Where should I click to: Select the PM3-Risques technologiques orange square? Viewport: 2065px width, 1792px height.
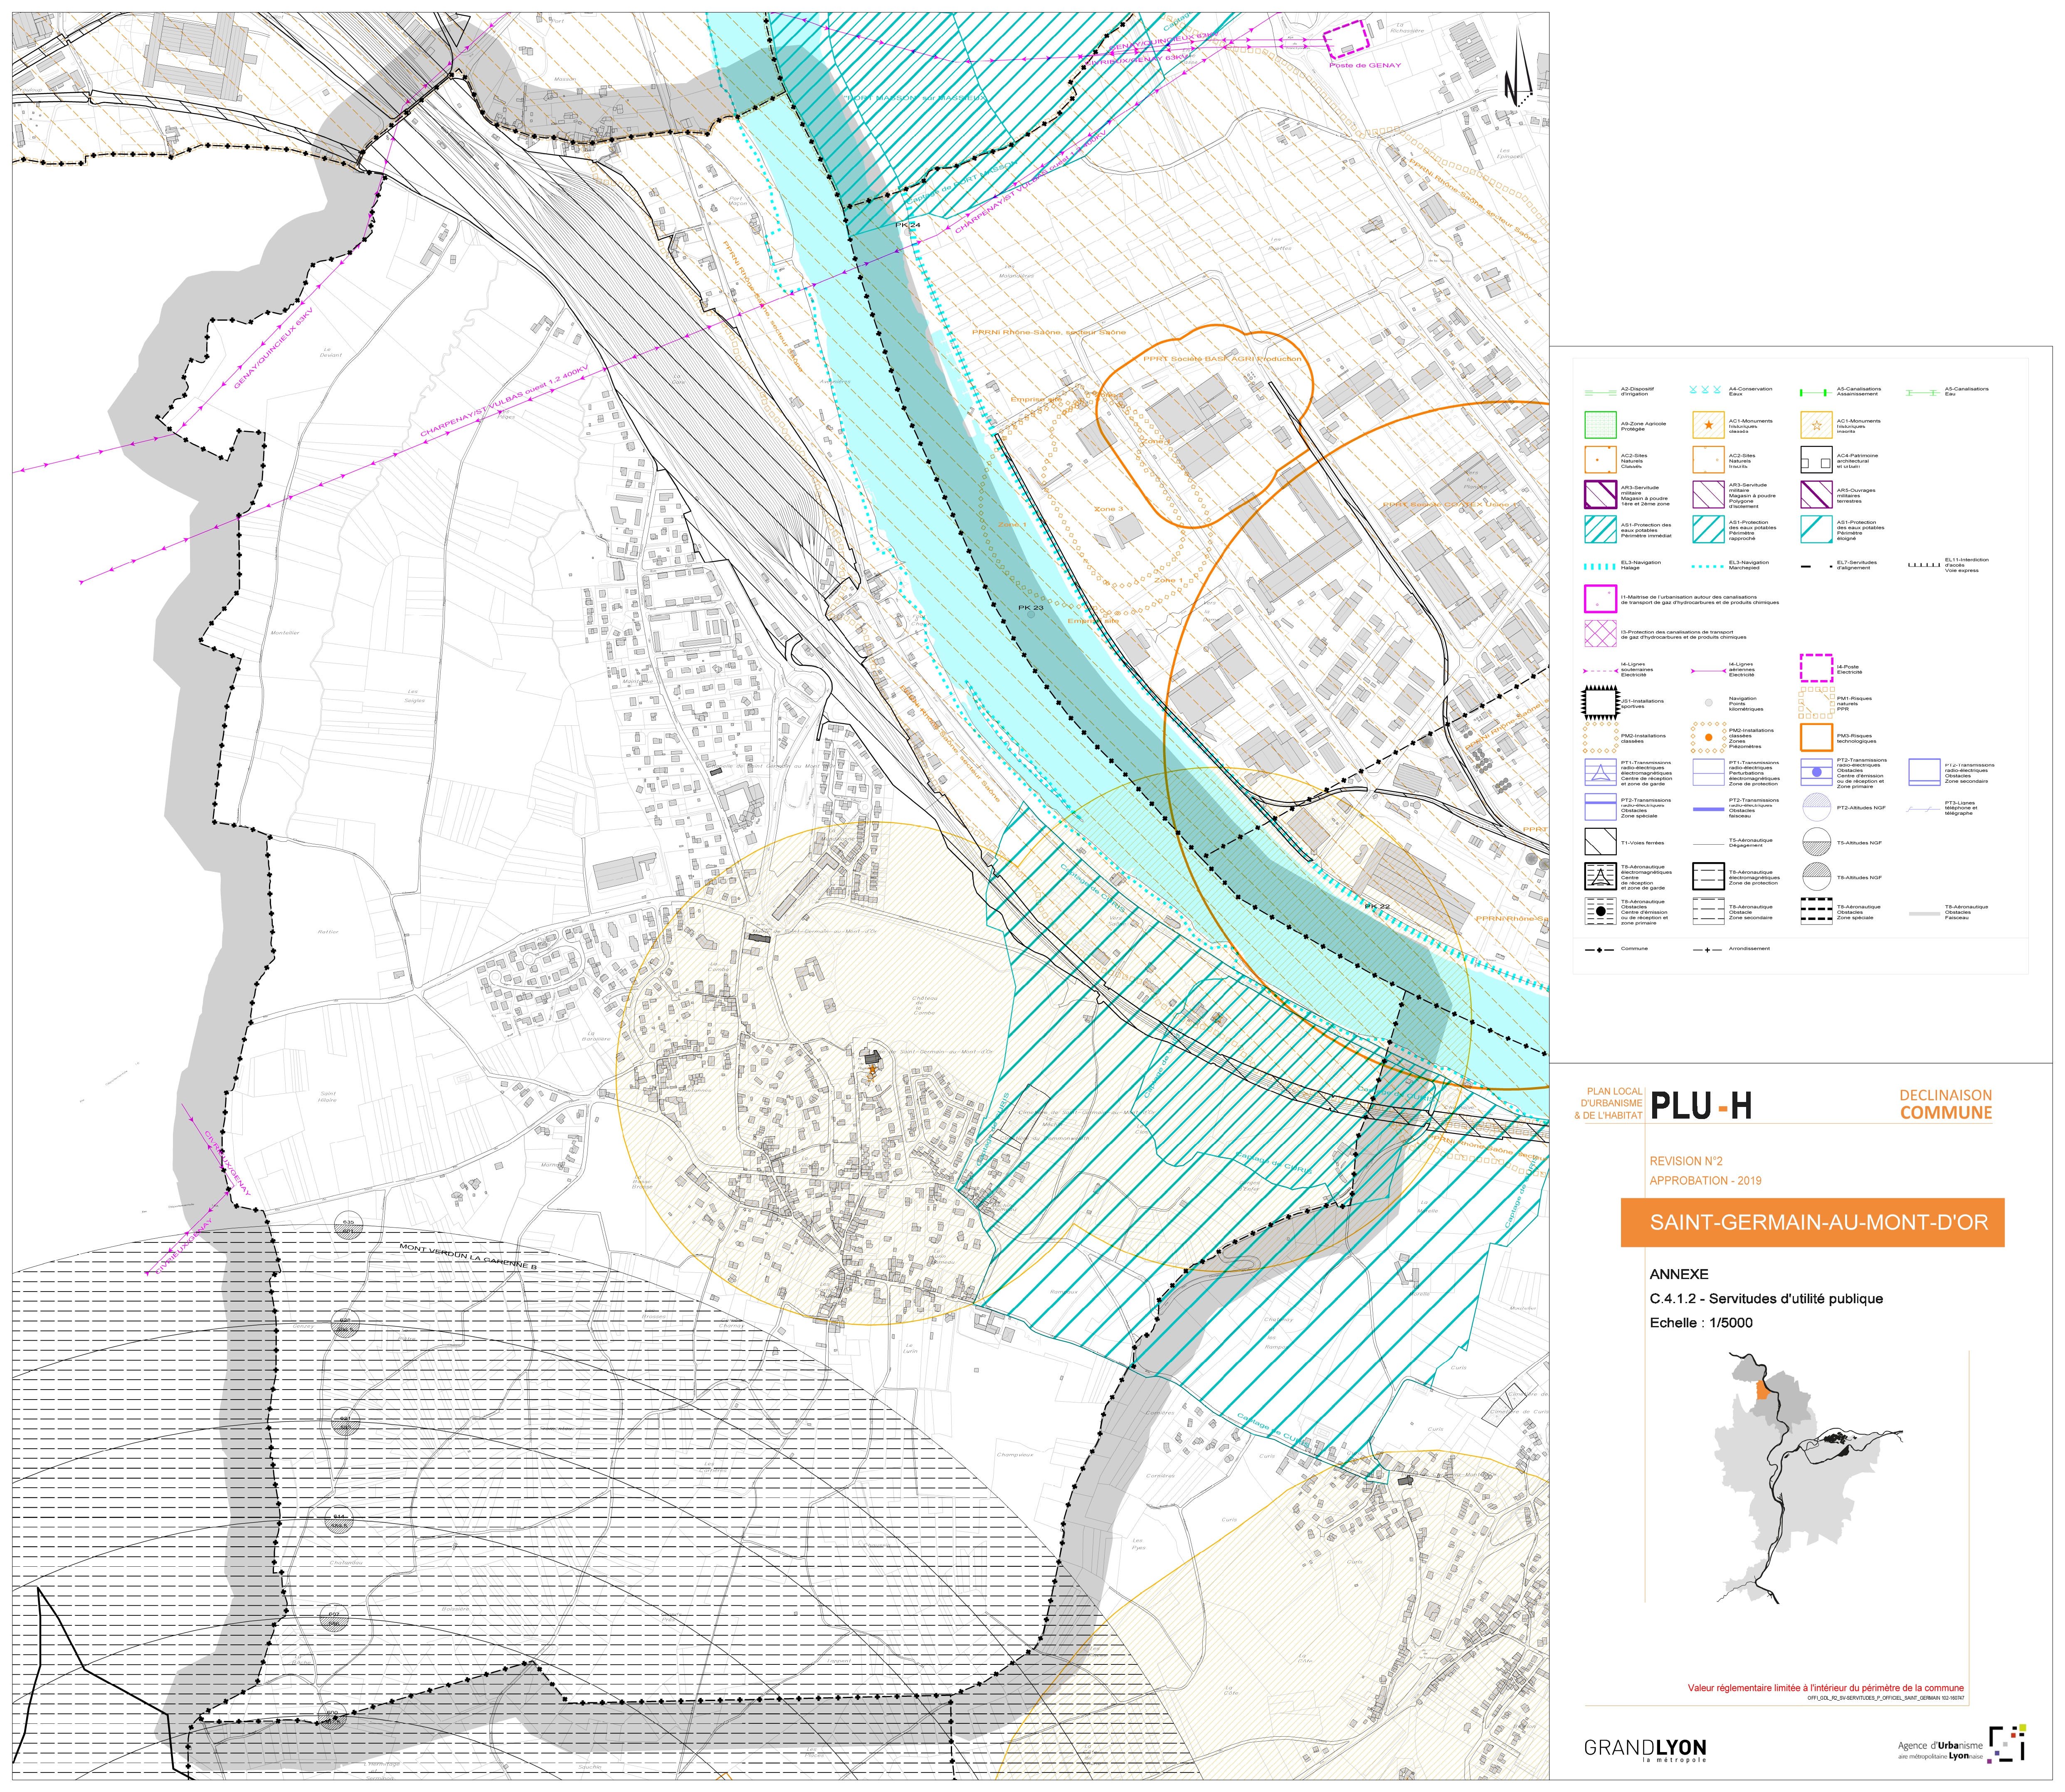(x=1816, y=738)
